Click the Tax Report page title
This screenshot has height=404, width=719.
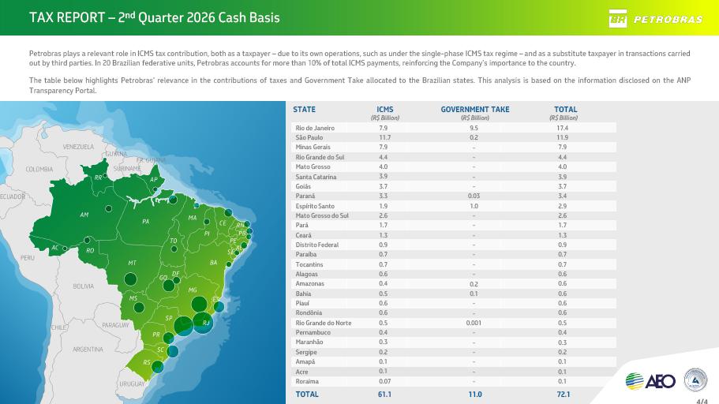point(155,17)
